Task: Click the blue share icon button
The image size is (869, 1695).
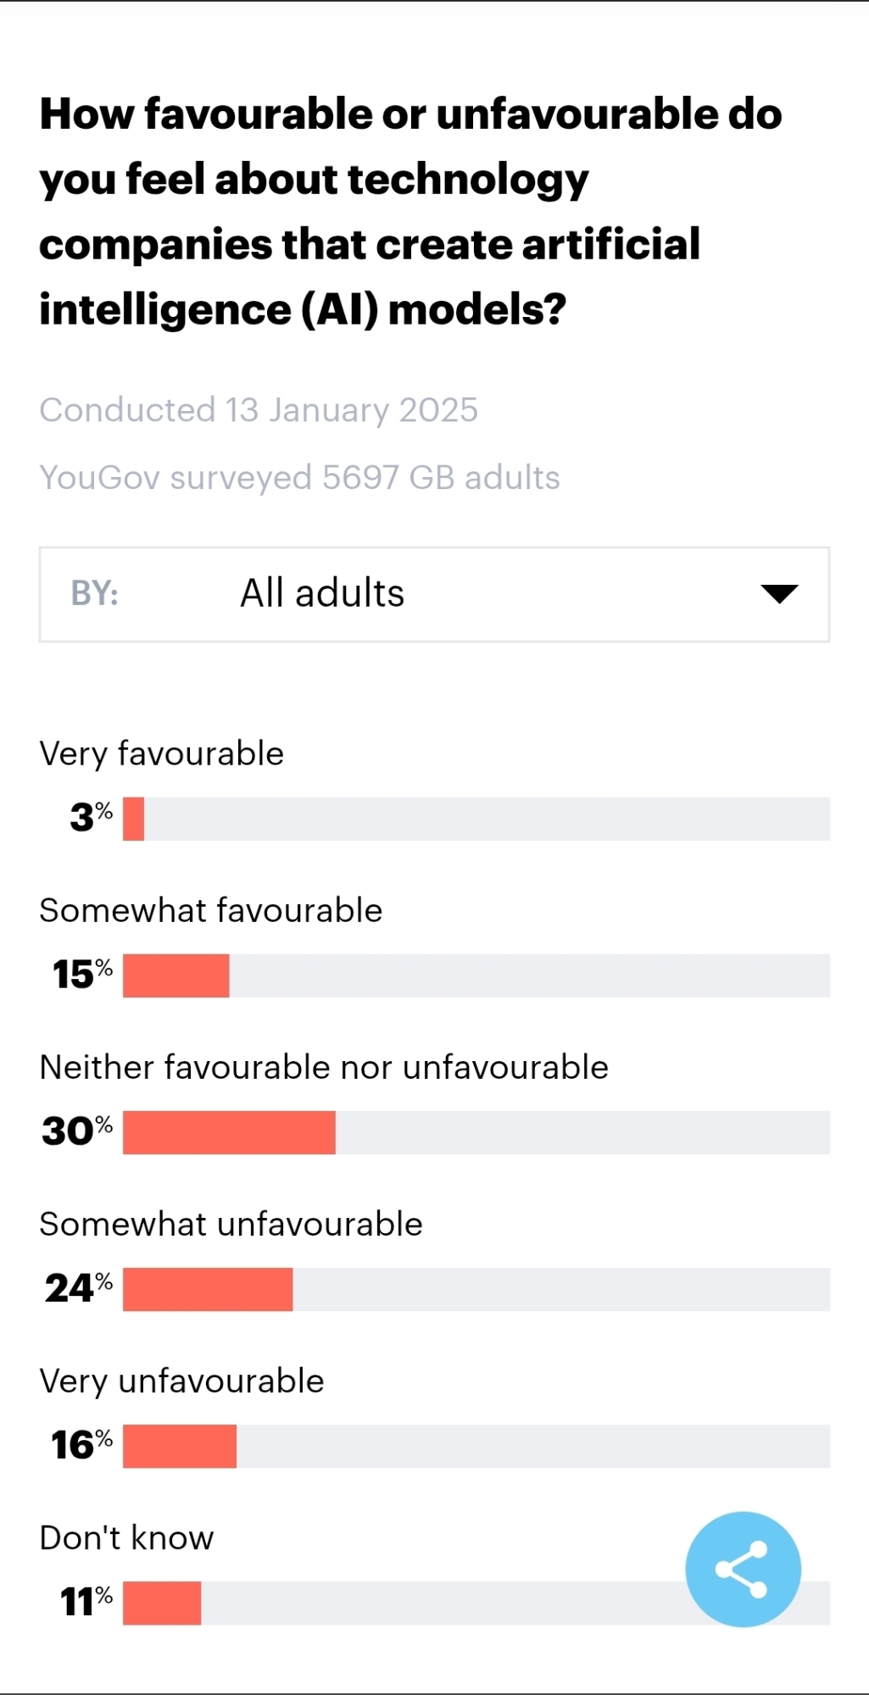Action: (743, 1569)
